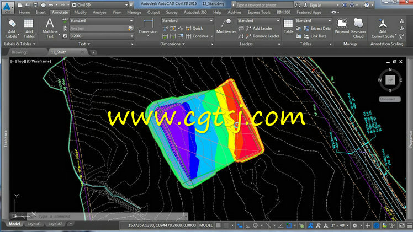Click the Check Spelling ABC icon
The height and width of the screenshot is (232, 413).
pyautogui.click(x=65, y=21)
